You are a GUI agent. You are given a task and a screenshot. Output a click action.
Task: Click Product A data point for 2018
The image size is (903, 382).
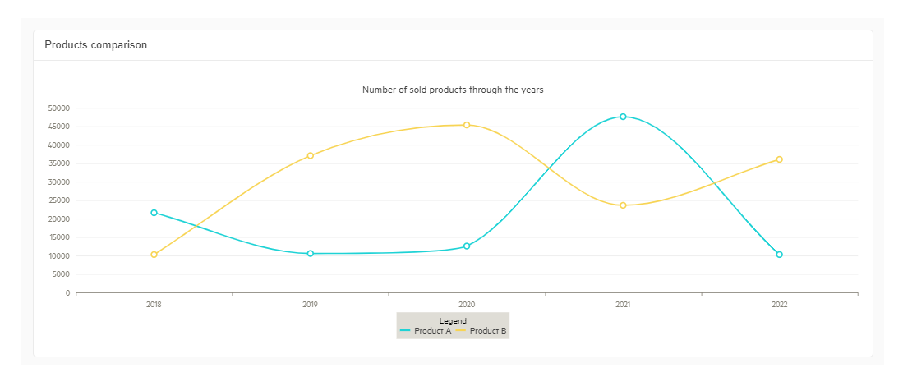point(154,213)
